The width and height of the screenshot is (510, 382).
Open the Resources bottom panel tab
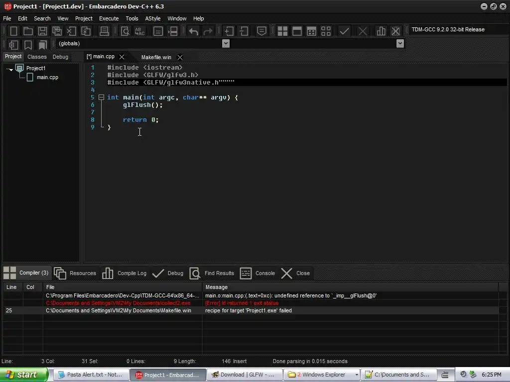point(75,273)
